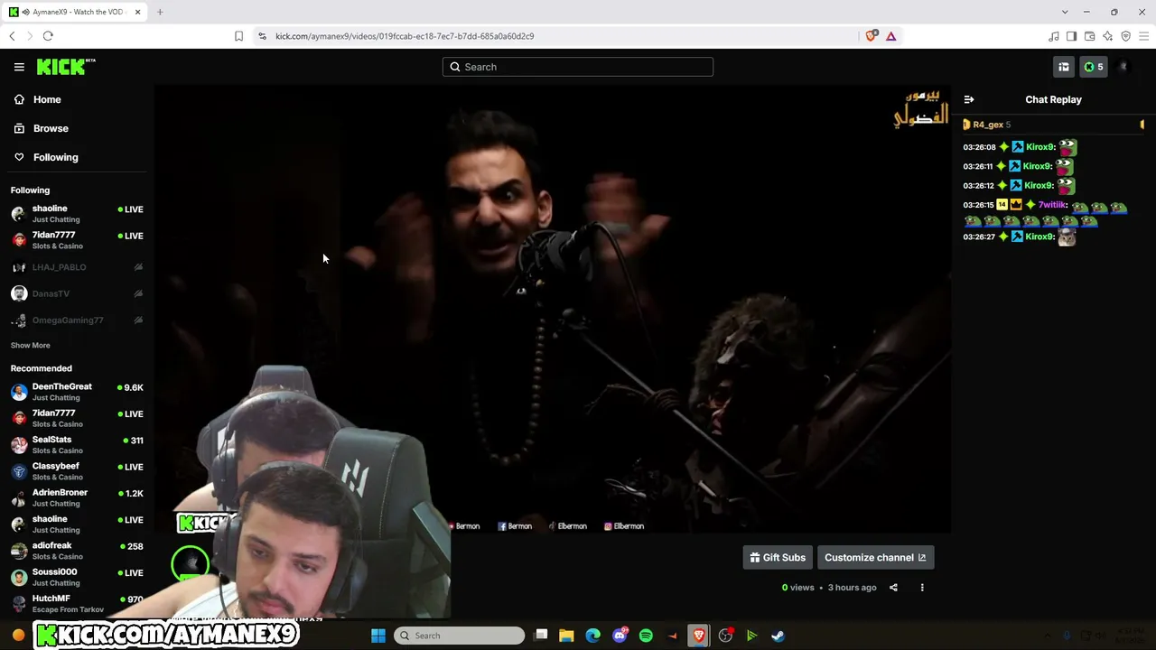Expand followed channels with Show More

pyautogui.click(x=31, y=345)
